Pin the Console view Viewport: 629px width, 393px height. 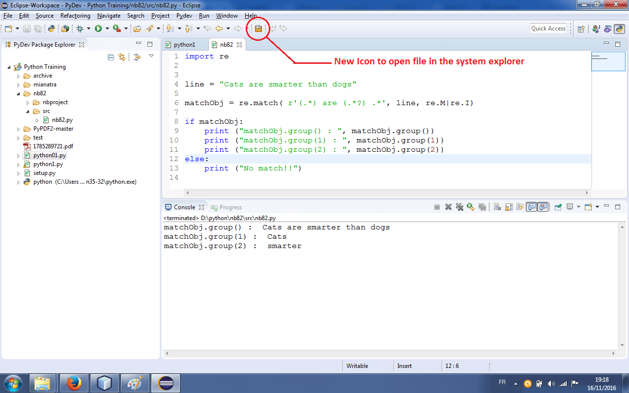click(x=558, y=207)
